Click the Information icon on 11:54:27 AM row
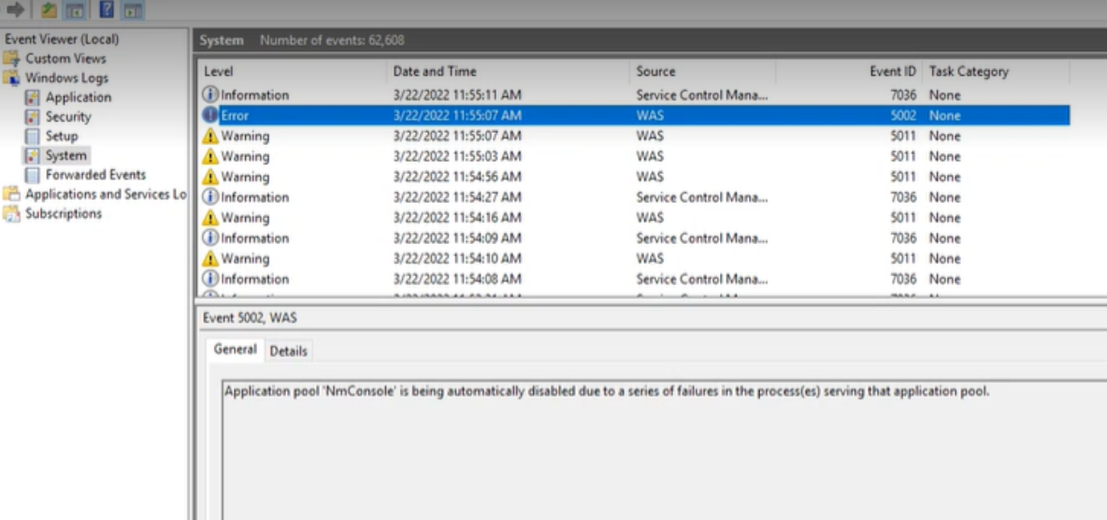The image size is (1107, 520). [210, 197]
